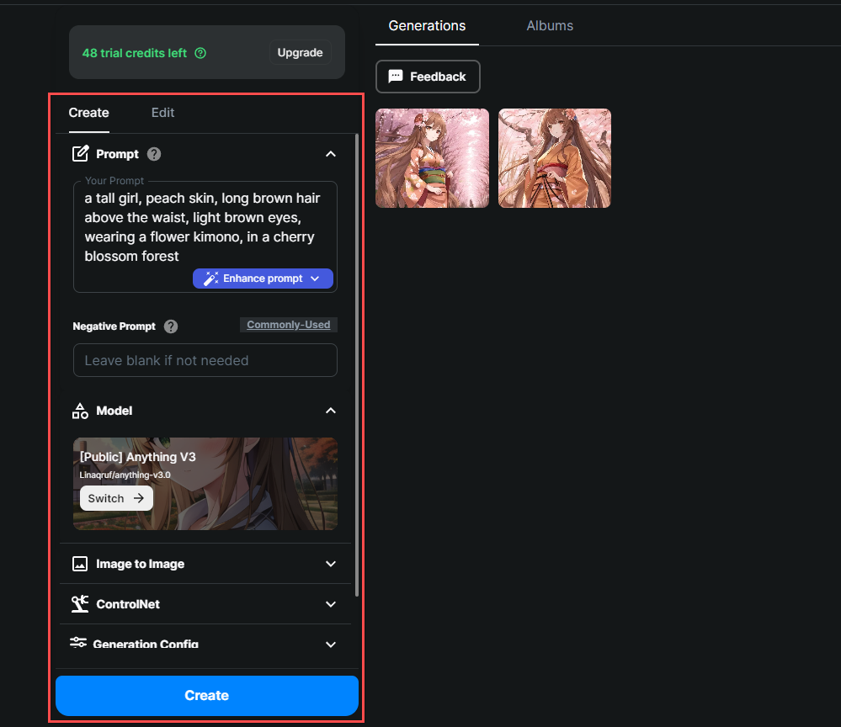
Task: Click the help icon beside trial credits
Action: point(200,53)
